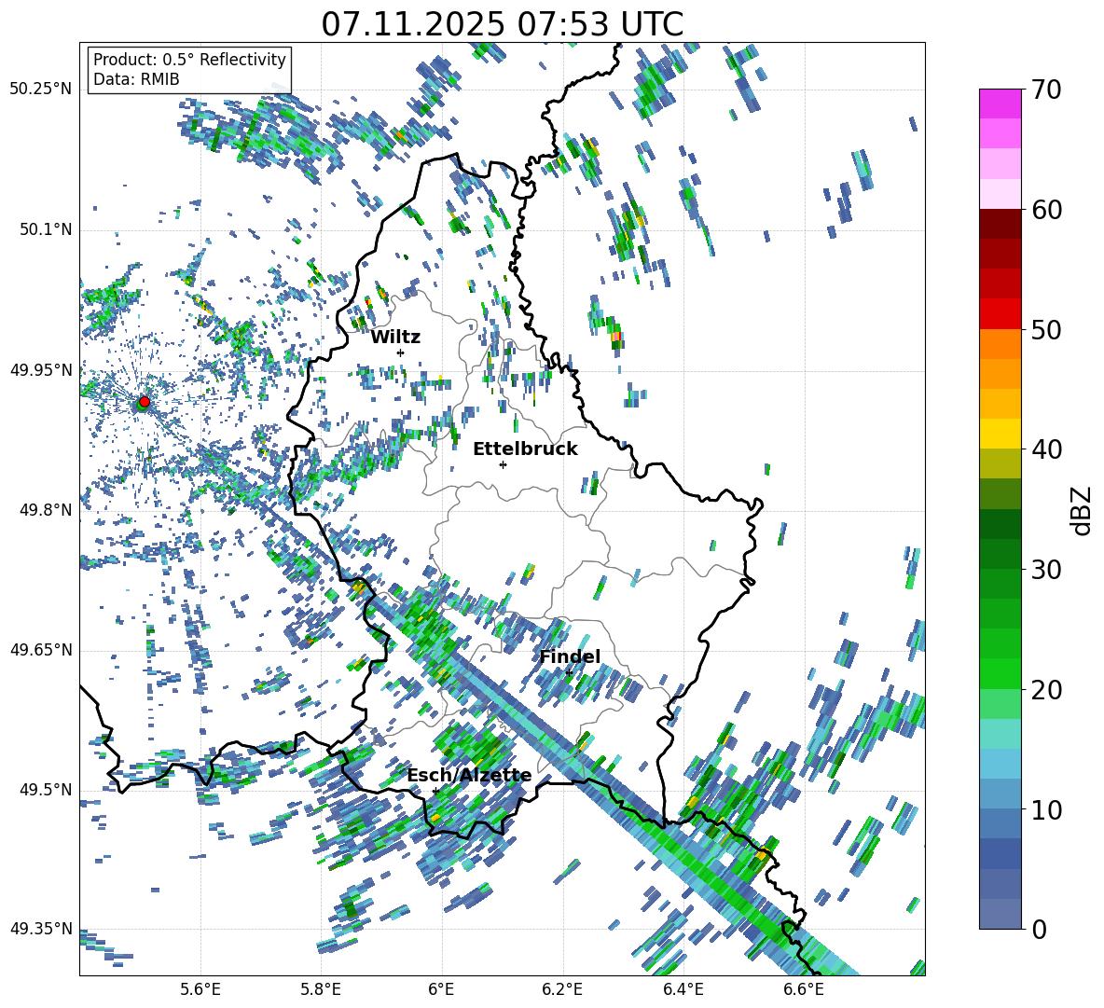
Task: Click the Esch/Alzette city label
Action: point(469,776)
